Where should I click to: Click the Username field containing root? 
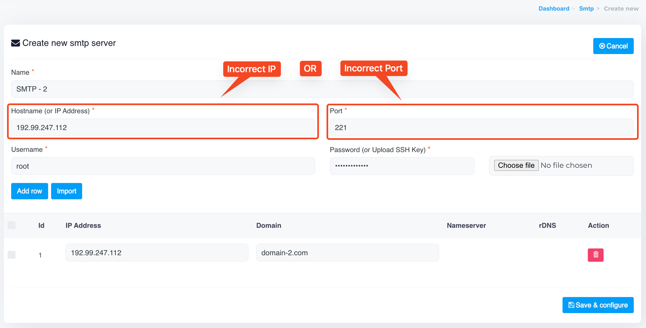(163, 166)
